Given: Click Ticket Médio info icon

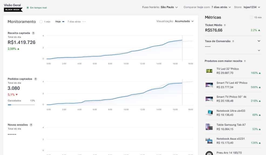Looking at the screenshot, I should (x=225, y=25).
